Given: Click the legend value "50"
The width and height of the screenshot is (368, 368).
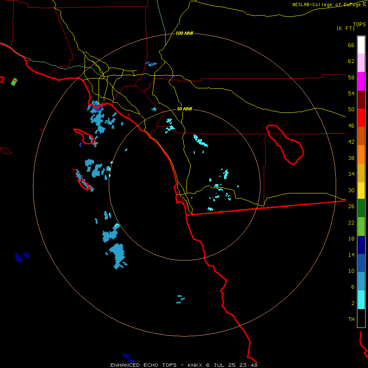Looking at the screenshot, I should click(351, 110).
